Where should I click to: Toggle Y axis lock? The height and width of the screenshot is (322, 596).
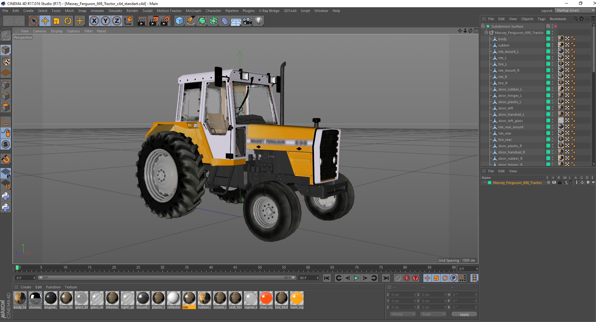tap(106, 21)
